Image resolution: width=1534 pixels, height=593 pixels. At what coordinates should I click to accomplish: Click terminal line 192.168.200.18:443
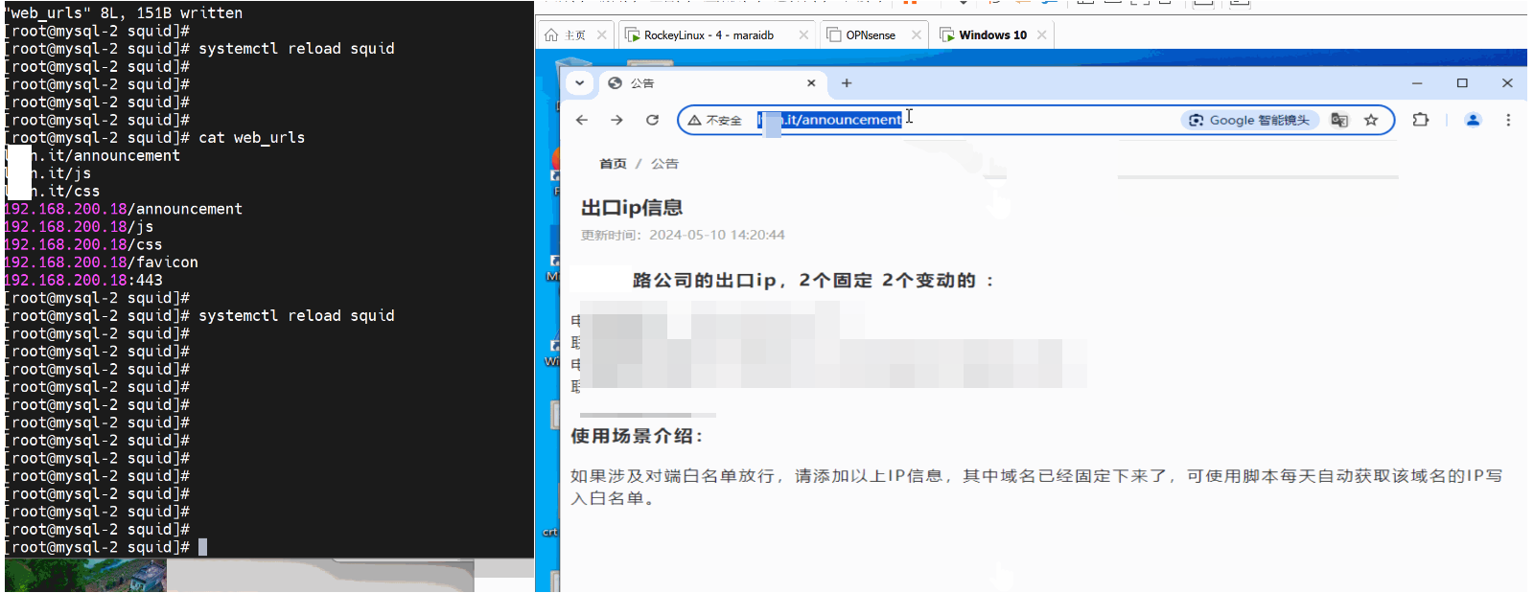[84, 281]
